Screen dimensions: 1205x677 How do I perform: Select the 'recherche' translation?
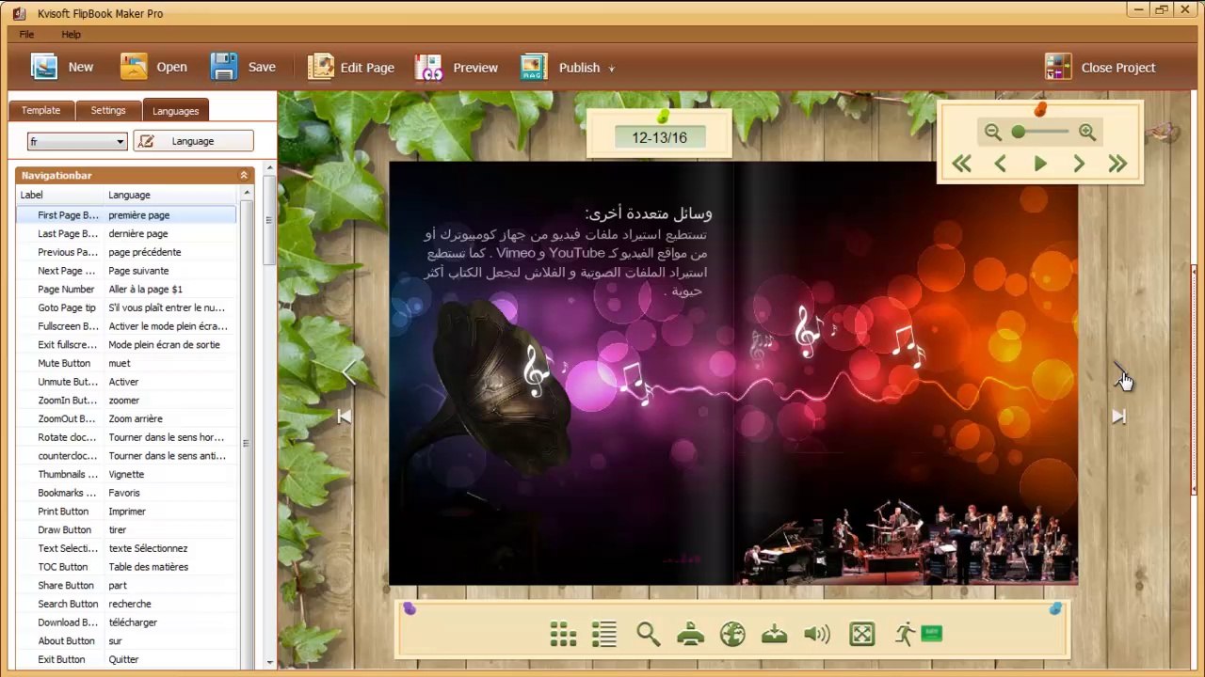[130, 604]
